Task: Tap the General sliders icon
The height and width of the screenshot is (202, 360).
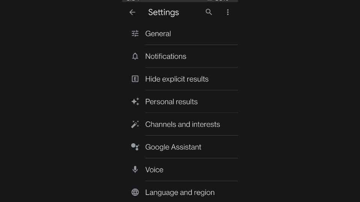Action: click(x=135, y=34)
